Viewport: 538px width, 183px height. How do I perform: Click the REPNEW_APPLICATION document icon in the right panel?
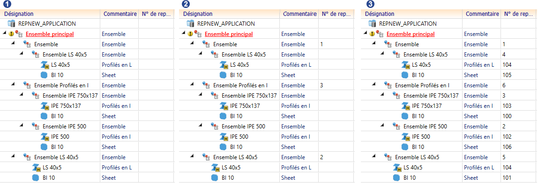pos(373,24)
